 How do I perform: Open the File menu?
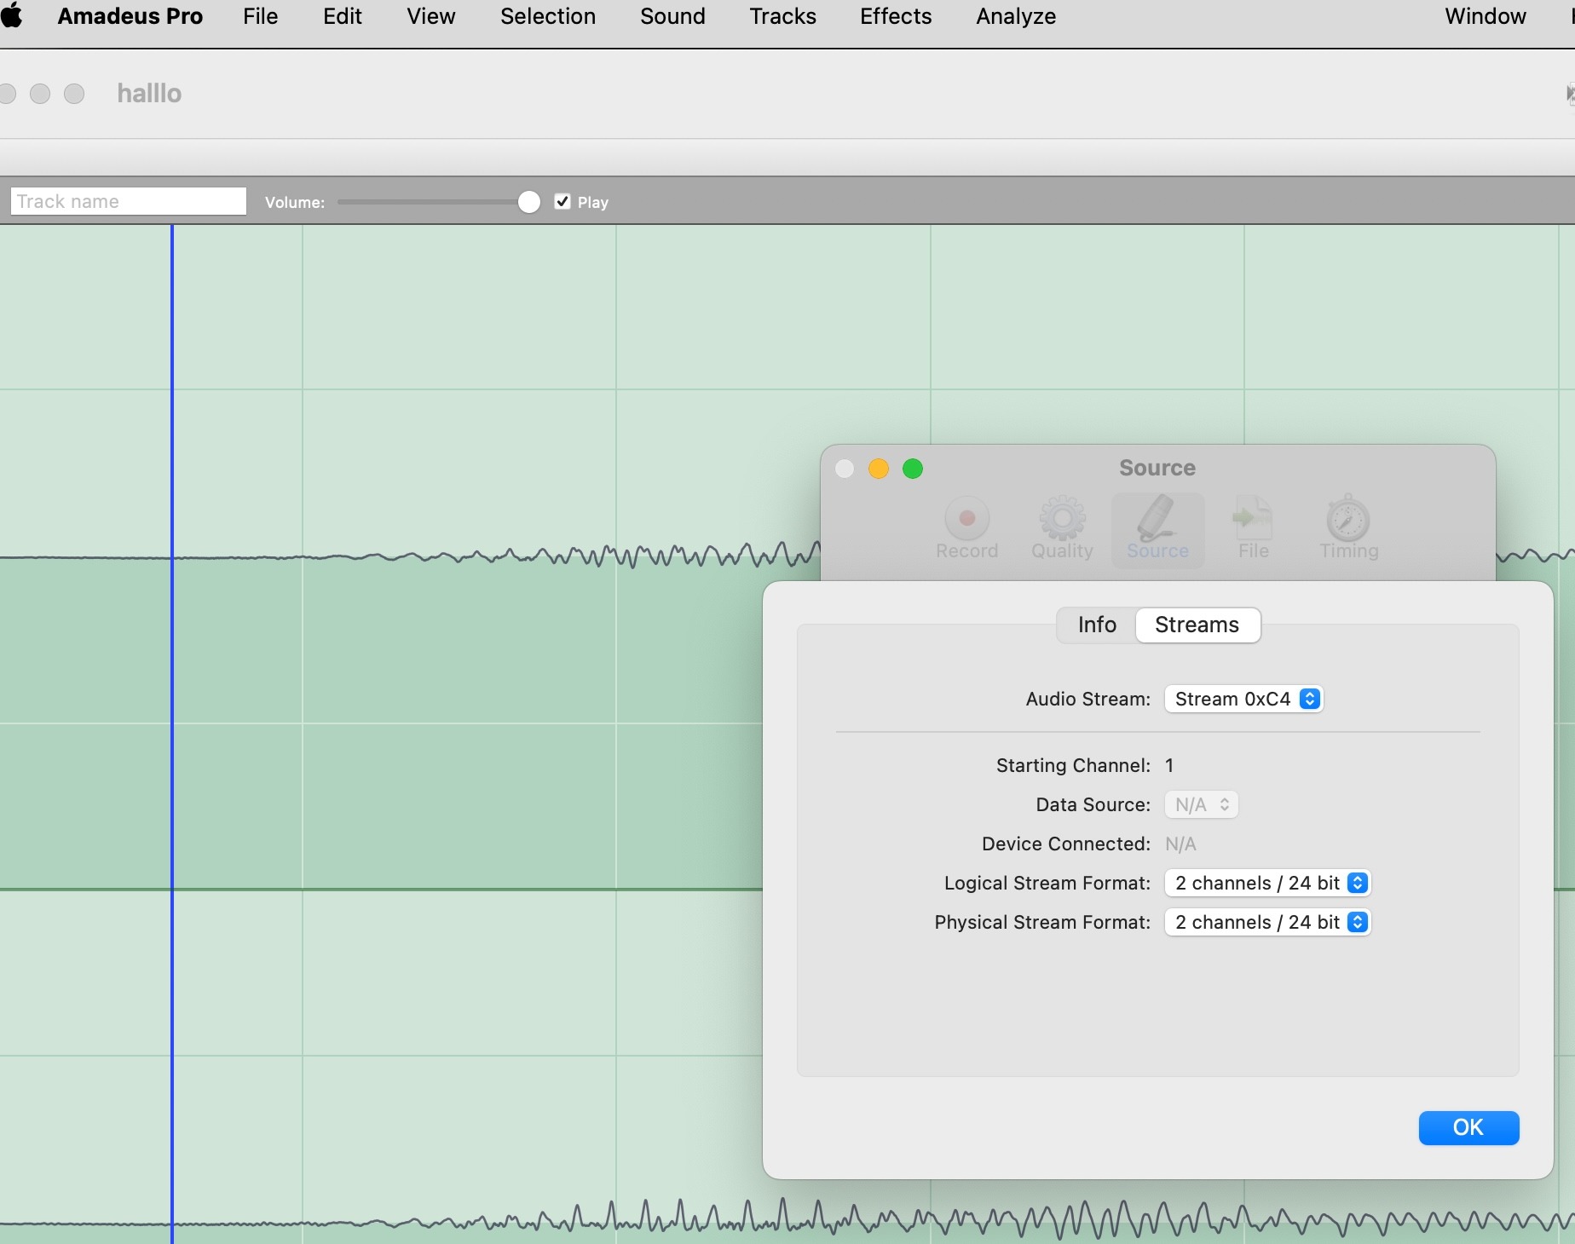[260, 16]
